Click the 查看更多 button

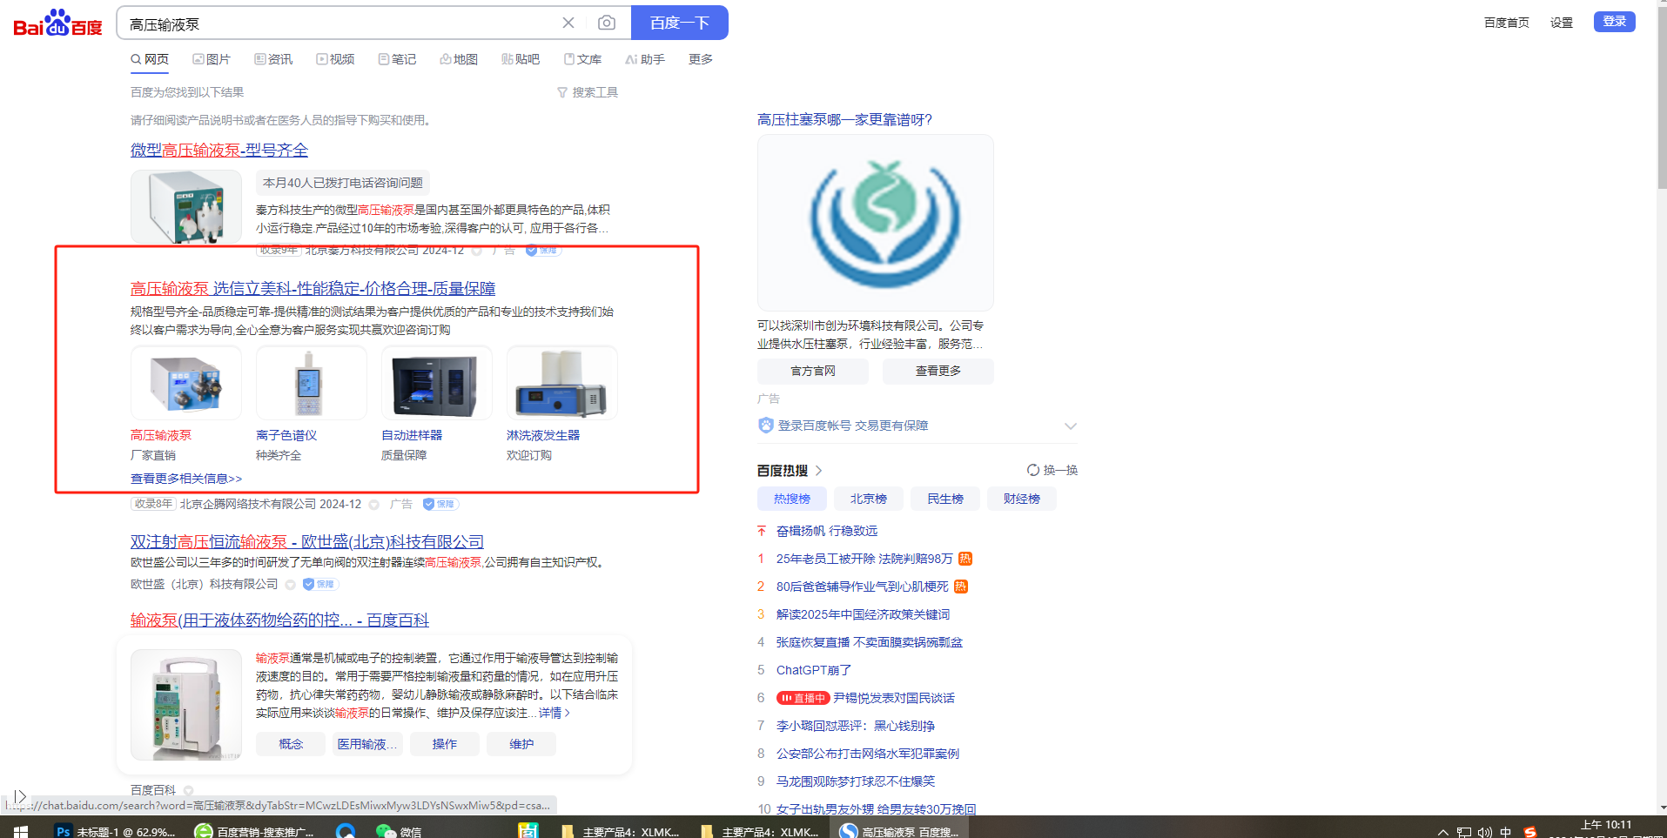pos(938,371)
